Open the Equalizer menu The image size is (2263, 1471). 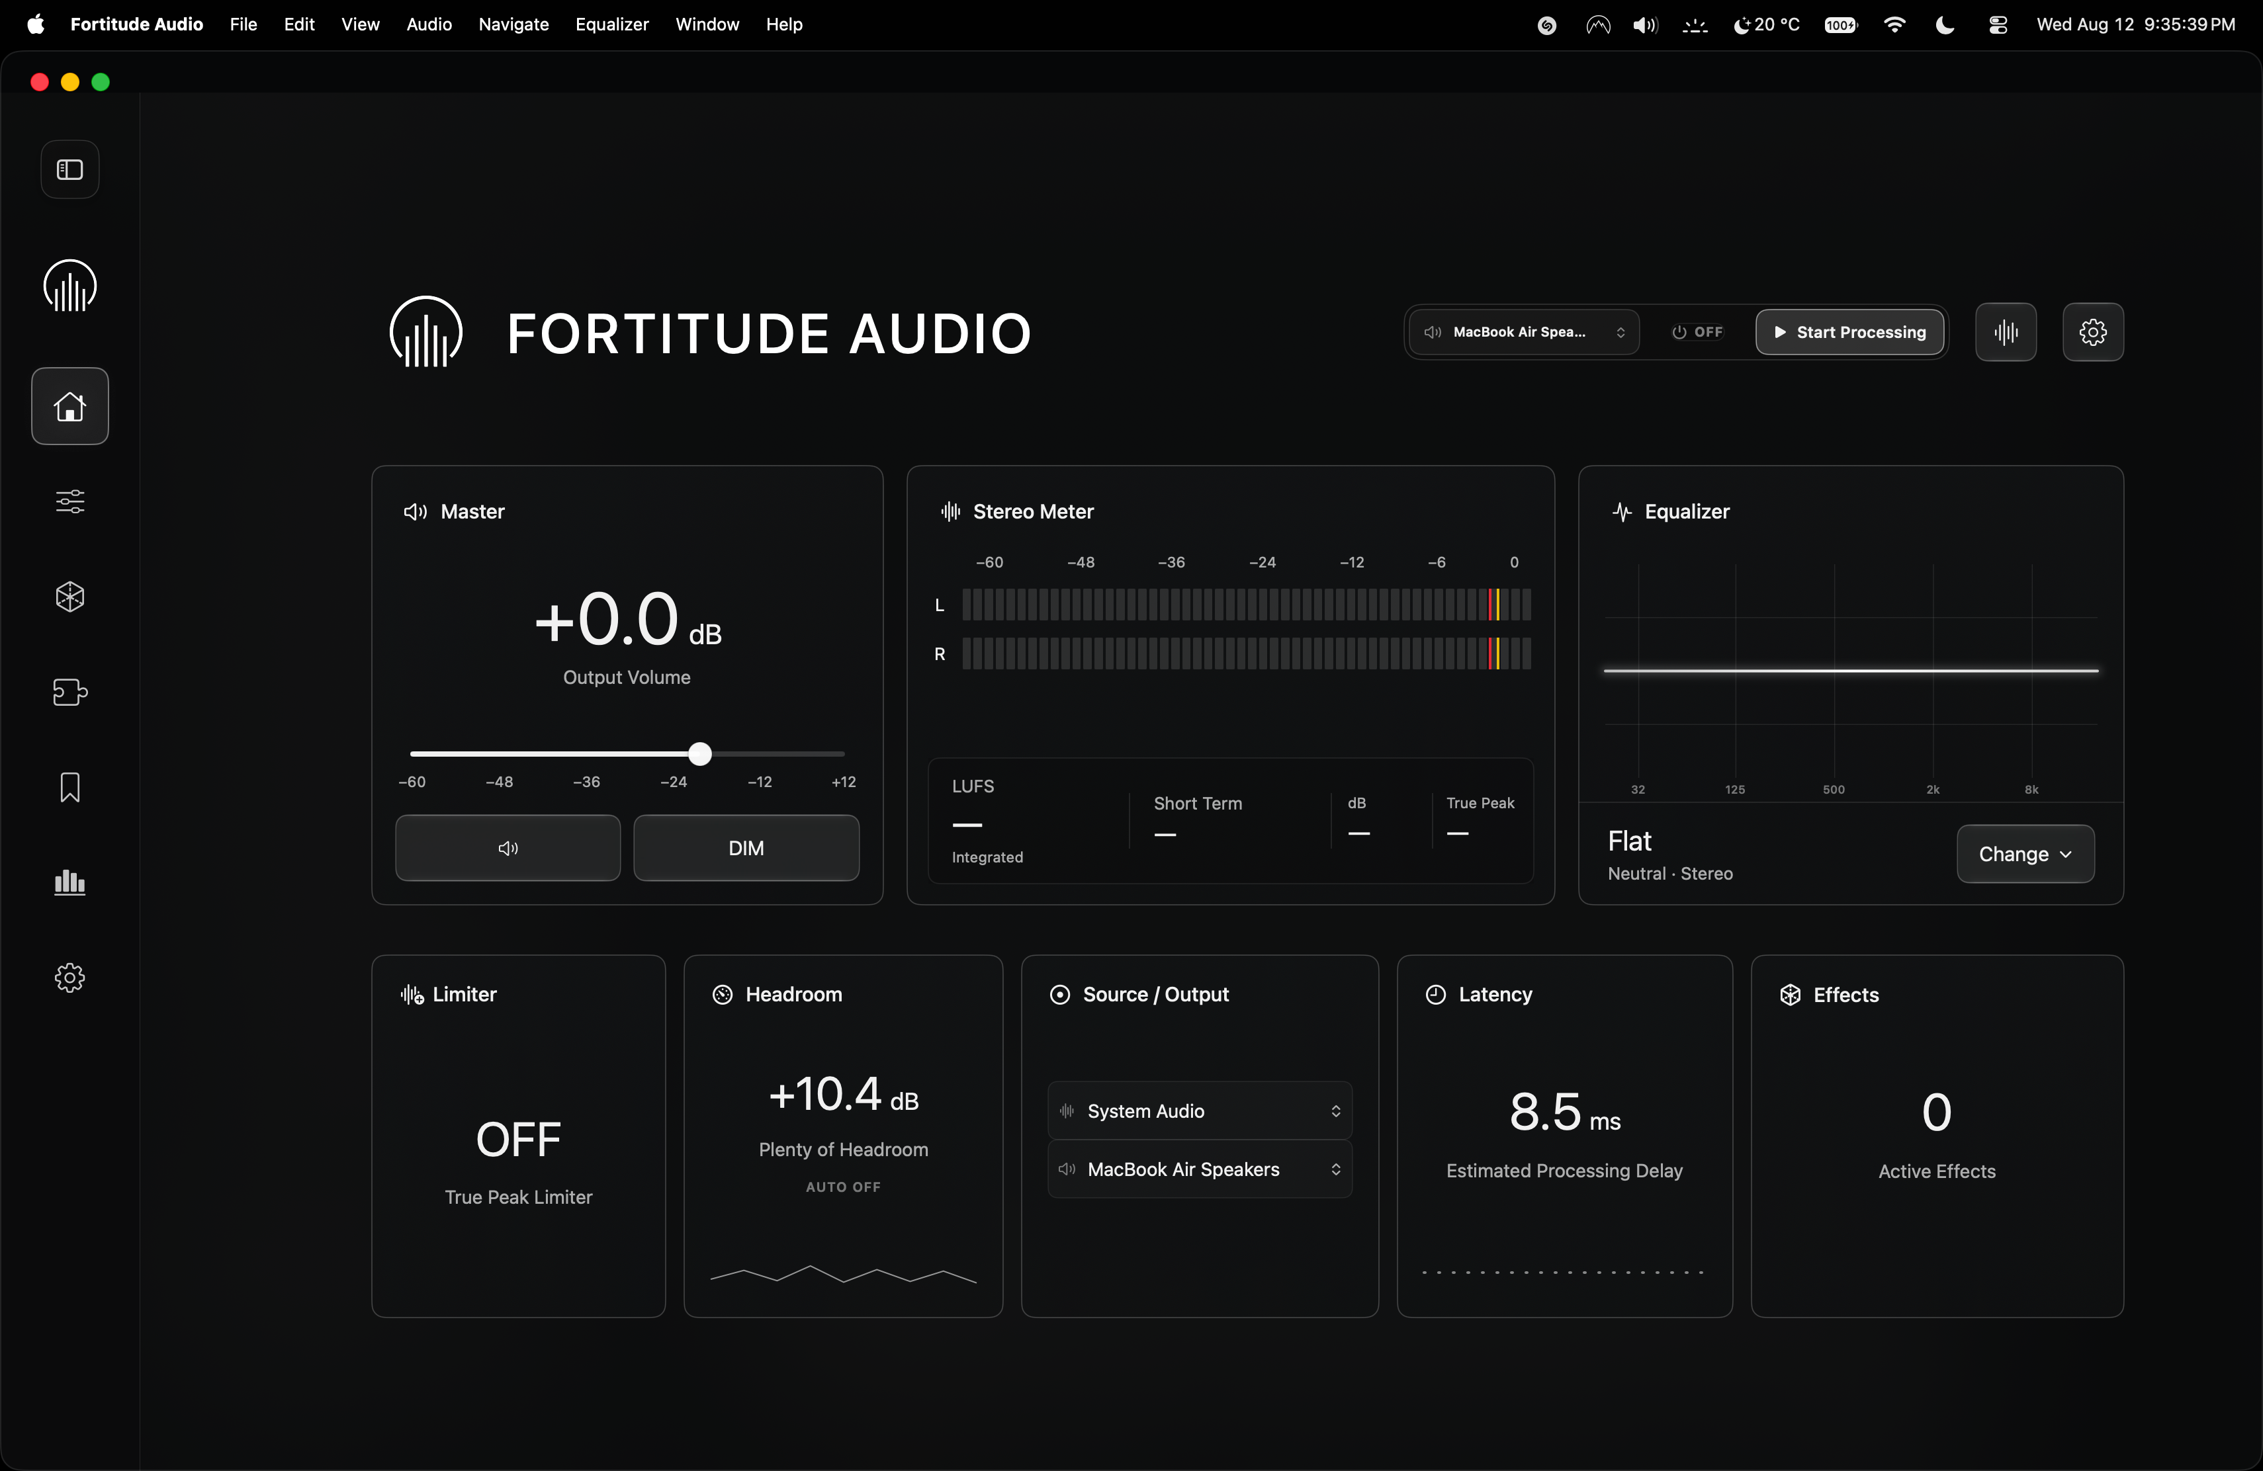coord(611,24)
